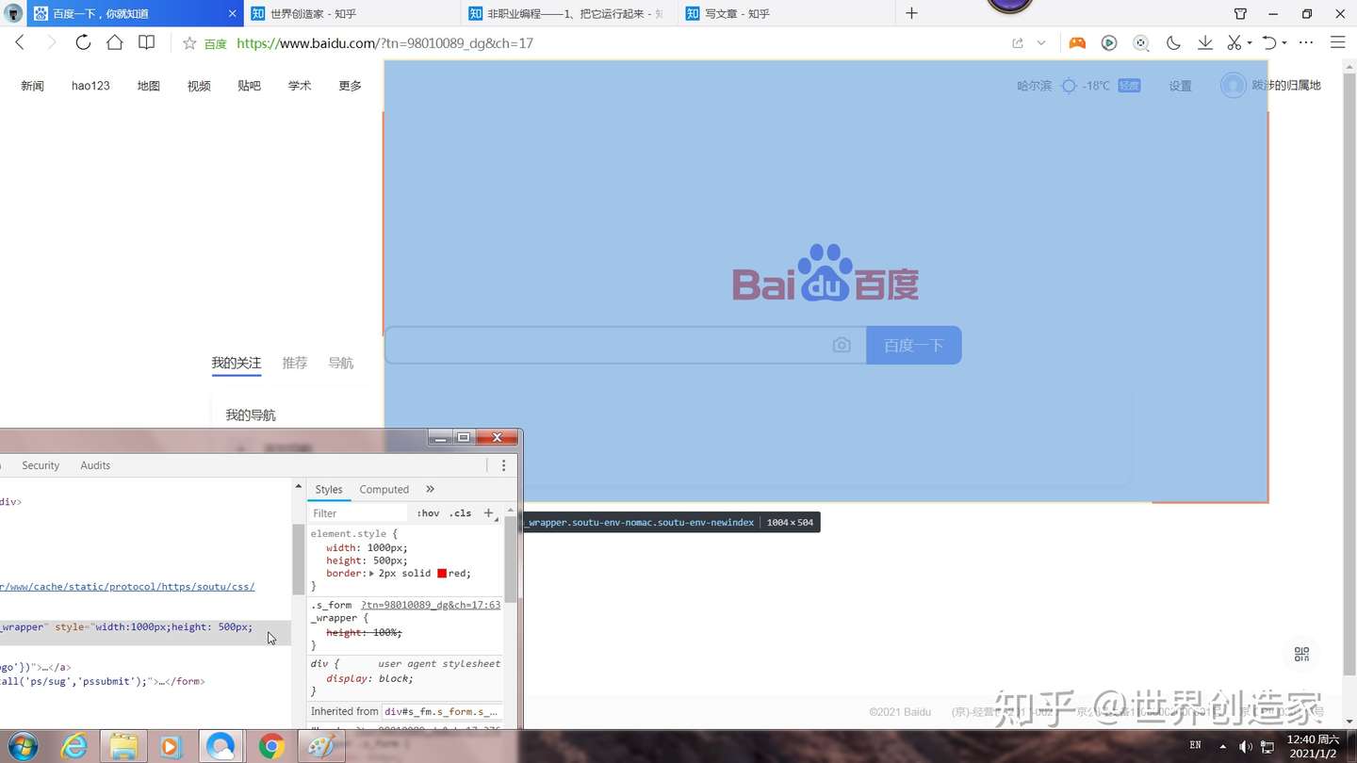
Task: Open the skin shirt icon in title bar
Action: (1240, 13)
